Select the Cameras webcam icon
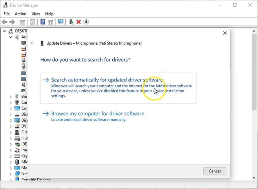This screenshot has width=258, height=189. point(17,102)
